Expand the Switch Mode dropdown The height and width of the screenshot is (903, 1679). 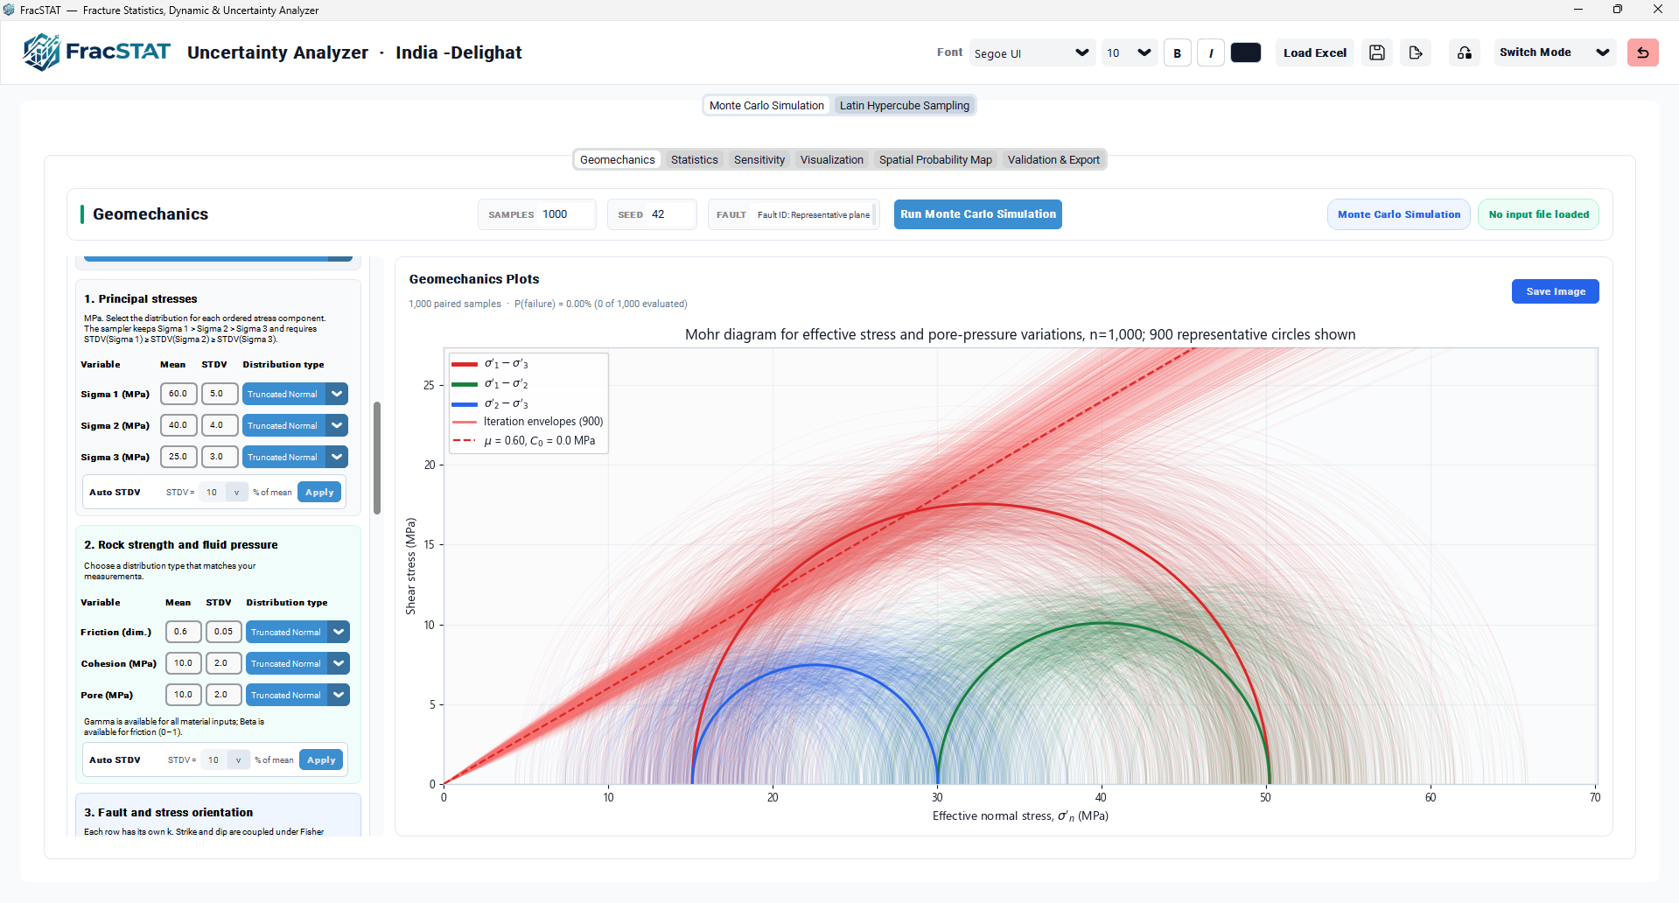(1554, 52)
